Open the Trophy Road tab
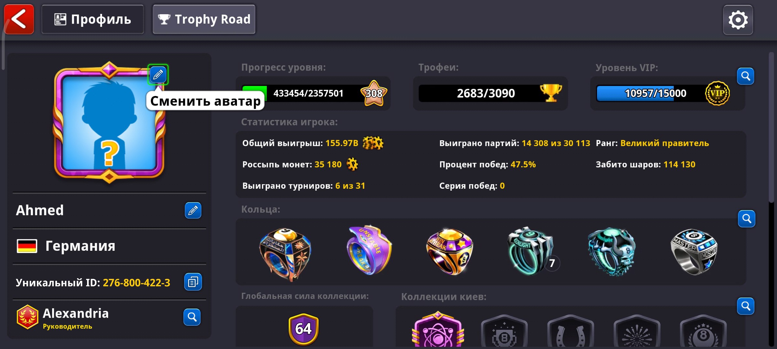This screenshot has height=349, width=777. pos(204,19)
